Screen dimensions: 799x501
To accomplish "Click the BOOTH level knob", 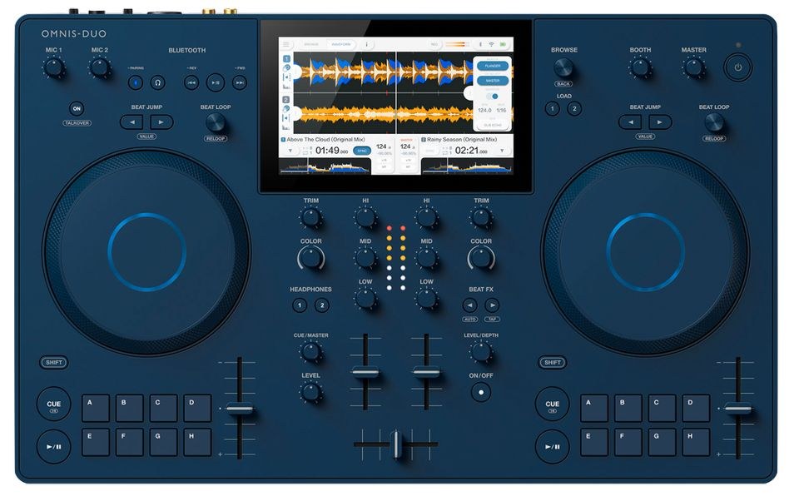I will pos(639,67).
